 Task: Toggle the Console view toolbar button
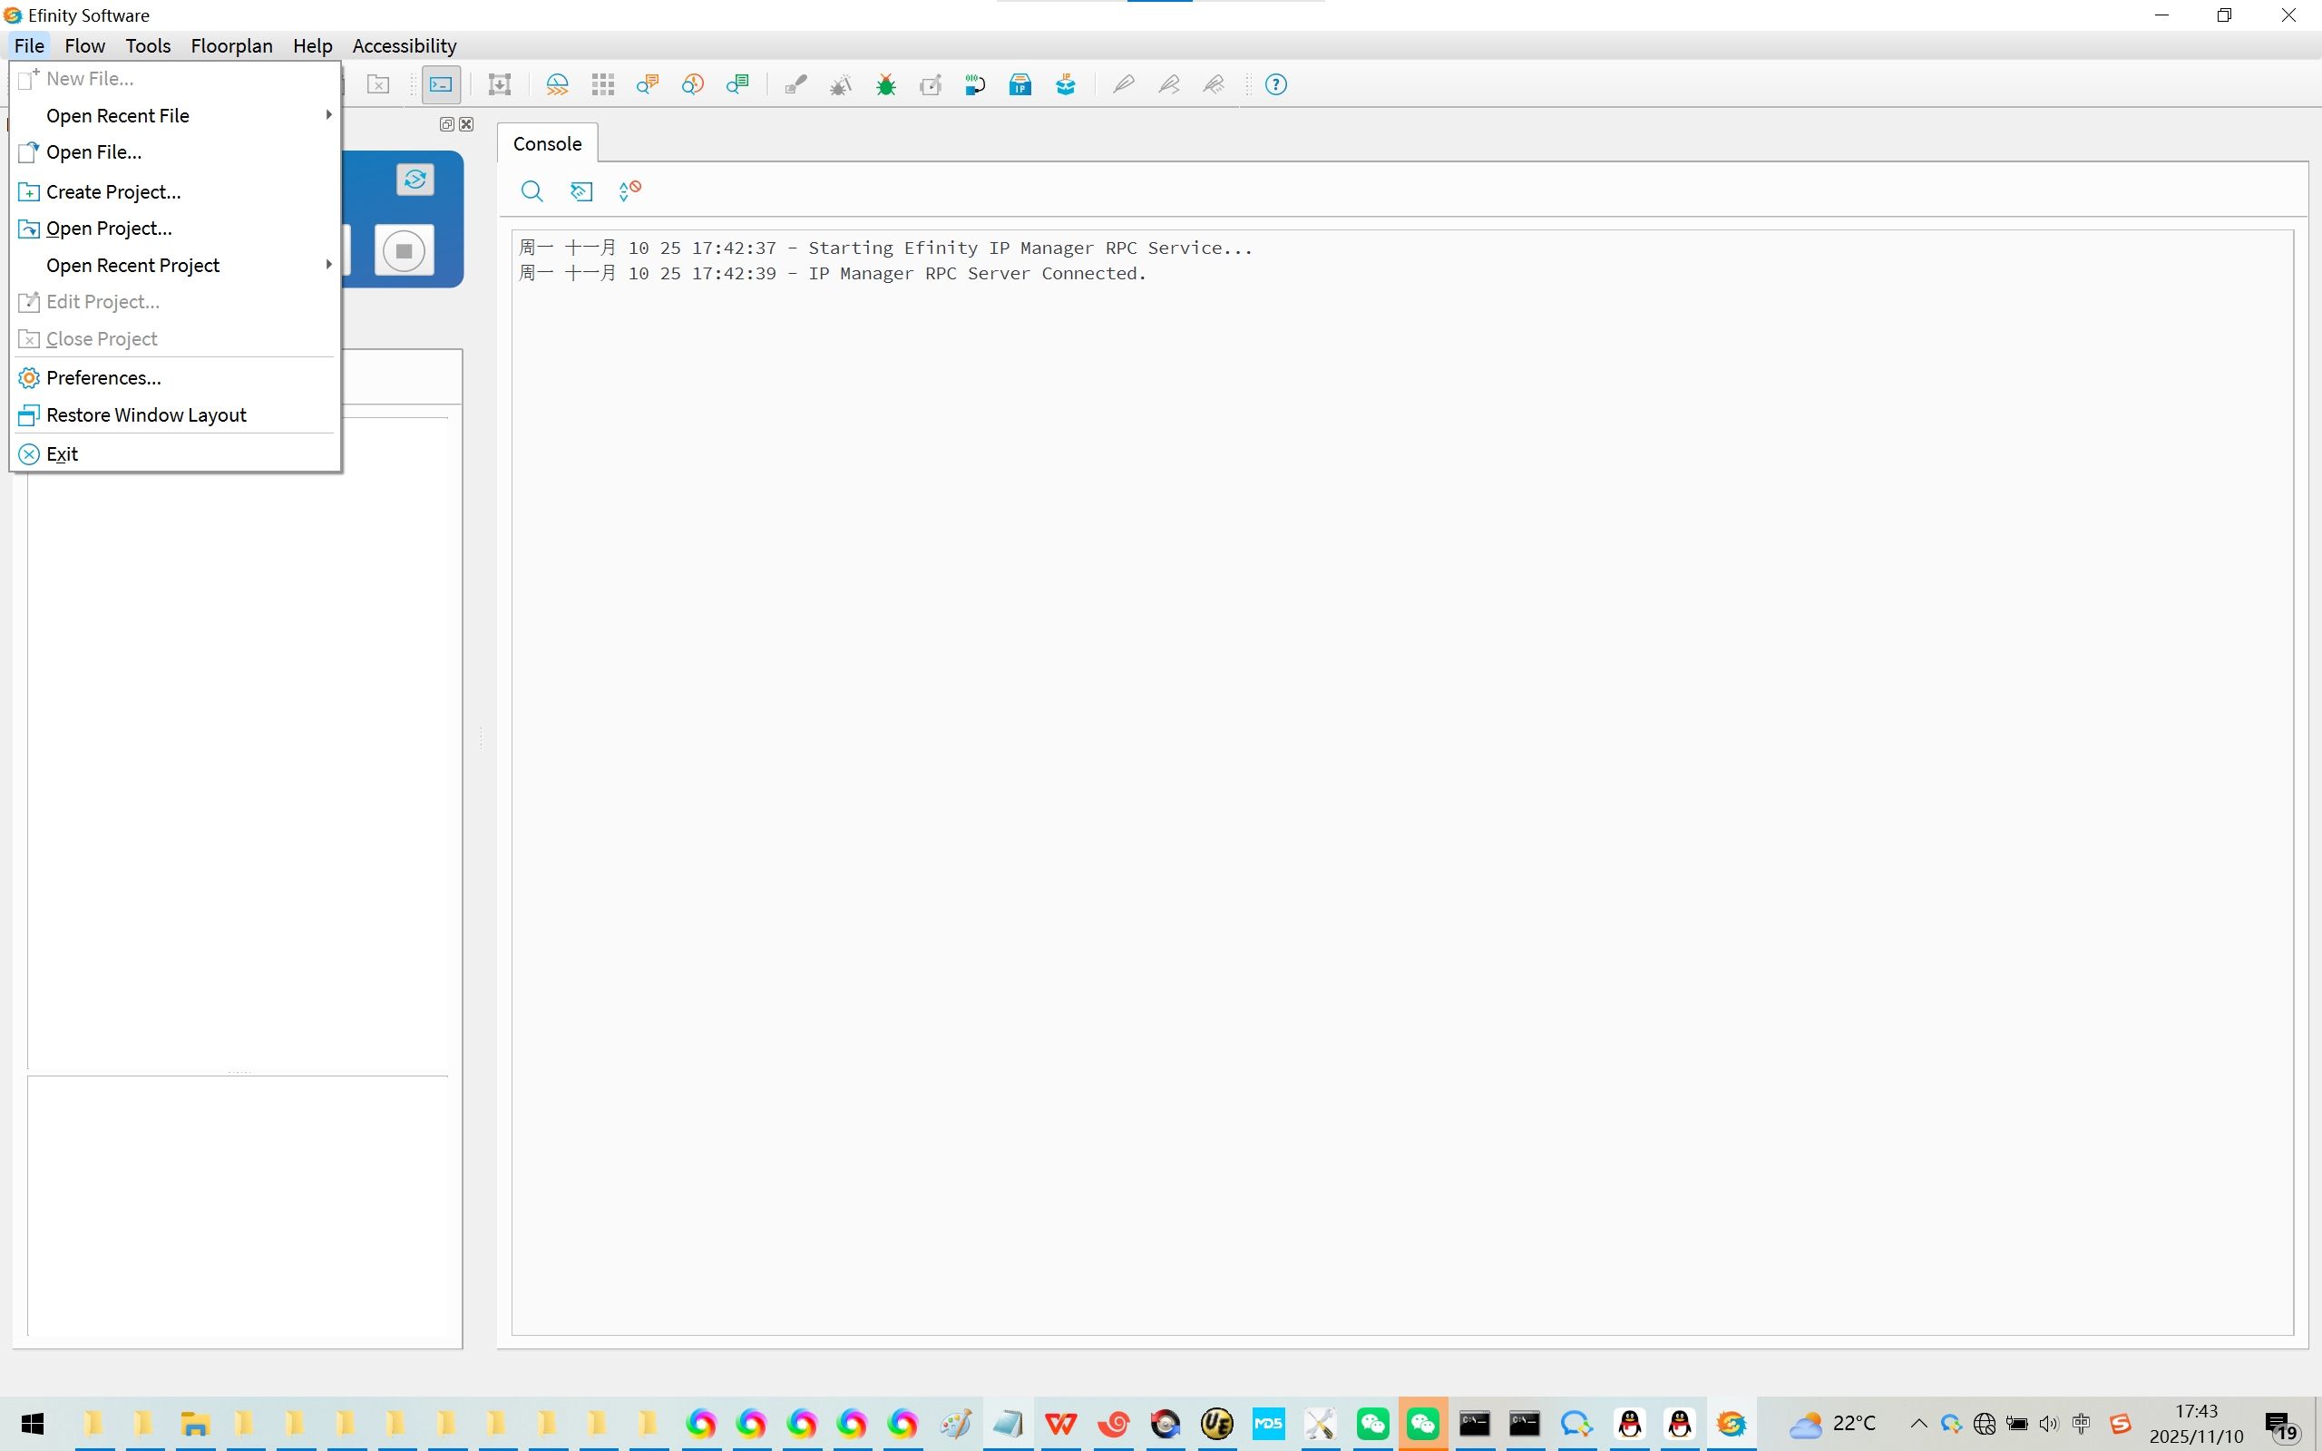click(x=442, y=85)
